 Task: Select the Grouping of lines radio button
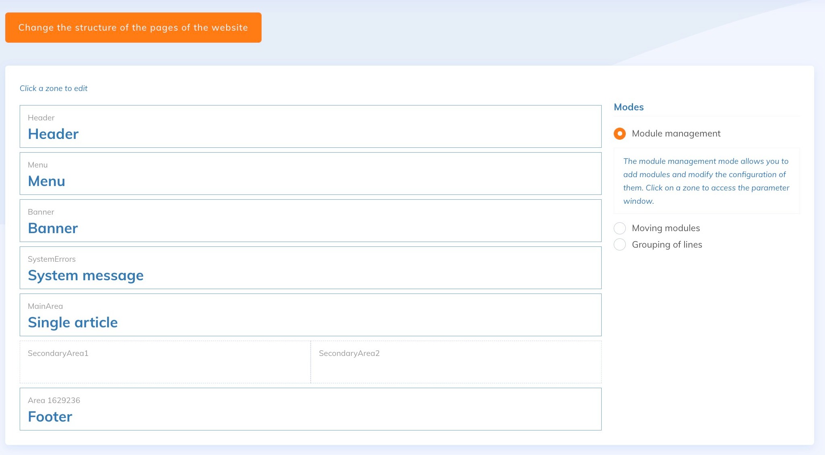(x=620, y=245)
